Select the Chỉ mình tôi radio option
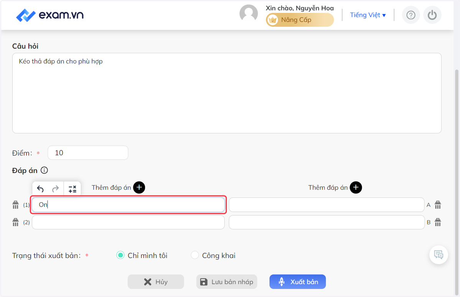The image size is (460, 297). point(120,255)
